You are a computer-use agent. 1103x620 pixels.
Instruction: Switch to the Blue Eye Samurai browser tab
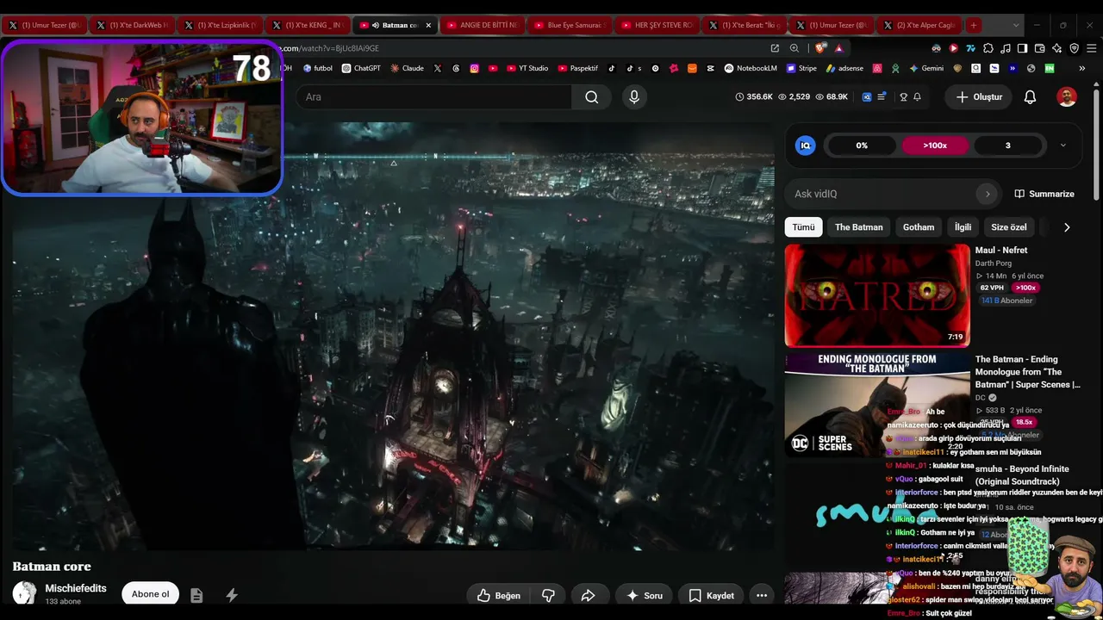pyautogui.click(x=570, y=25)
